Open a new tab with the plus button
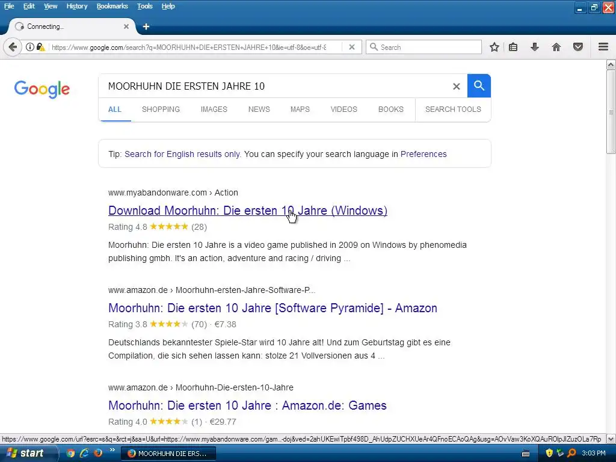This screenshot has width=616, height=462. pos(146,26)
